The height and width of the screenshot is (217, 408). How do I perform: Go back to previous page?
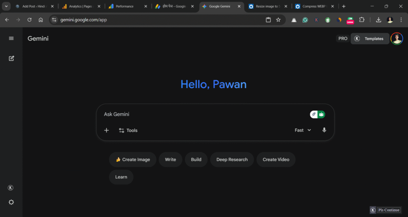tap(7, 20)
